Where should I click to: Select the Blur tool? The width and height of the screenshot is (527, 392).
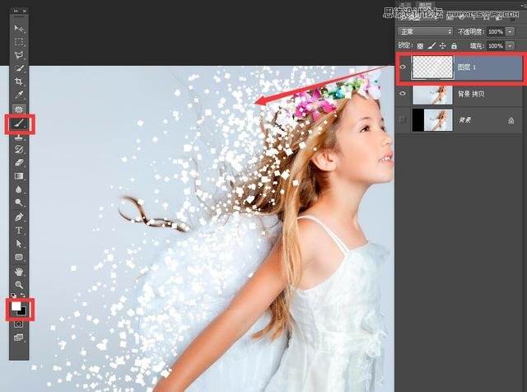(x=19, y=189)
